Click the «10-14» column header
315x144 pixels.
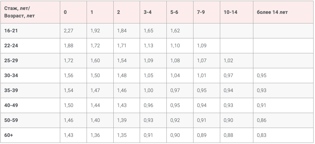[231, 12]
